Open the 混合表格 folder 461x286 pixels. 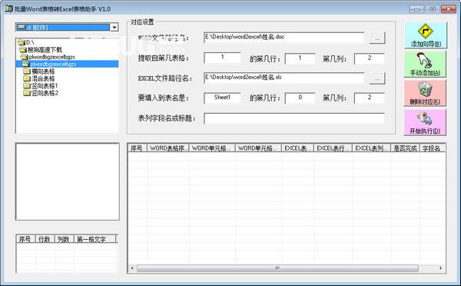click(x=39, y=78)
